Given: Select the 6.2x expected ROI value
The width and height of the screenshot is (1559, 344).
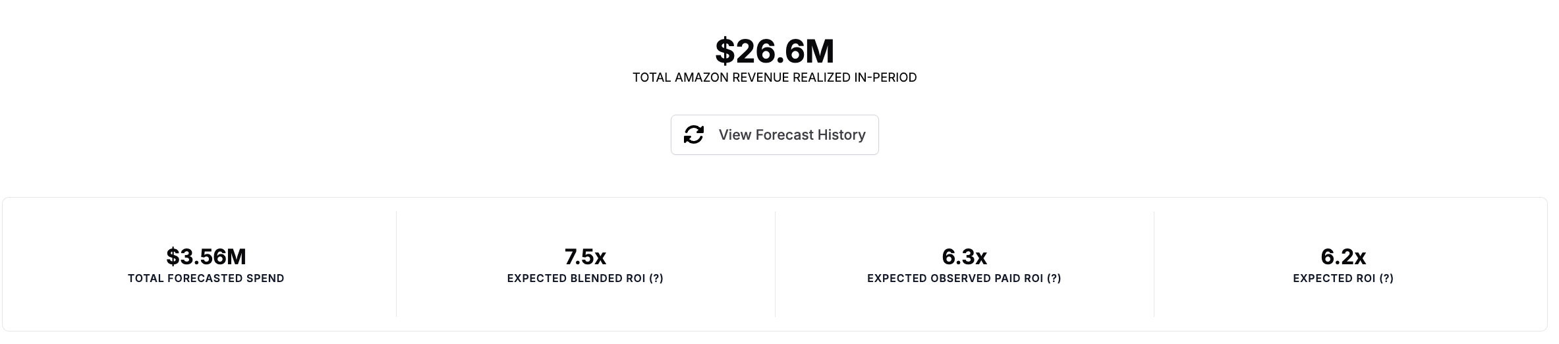Looking at the screenshot, I should pyautogui.click(x=1343, y=256).
